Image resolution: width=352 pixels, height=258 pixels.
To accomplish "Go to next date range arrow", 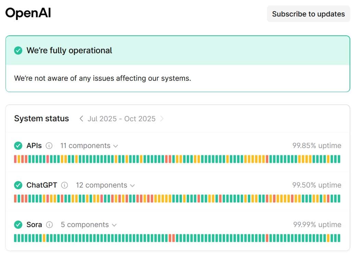I will pyautogui.click(x=162, y=119).
